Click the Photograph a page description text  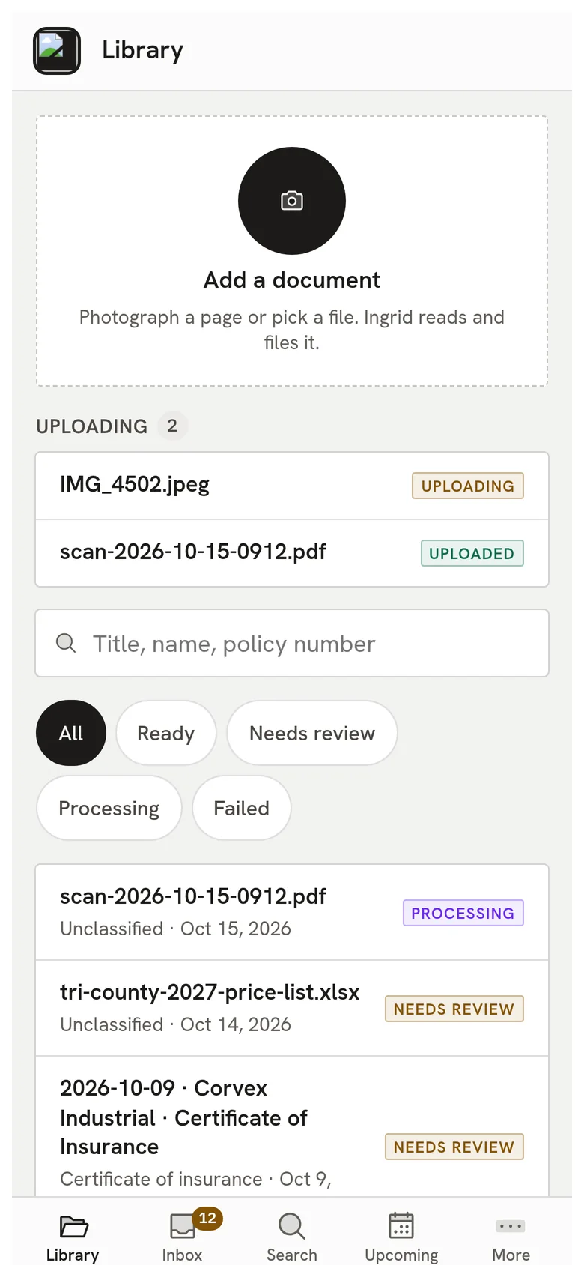pyautogui.click(x=292, y=330)
